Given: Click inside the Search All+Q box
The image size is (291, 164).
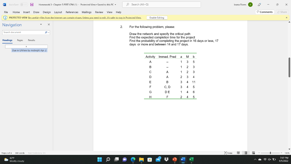Looking at the screenshot, I should [x=161, y=5].
